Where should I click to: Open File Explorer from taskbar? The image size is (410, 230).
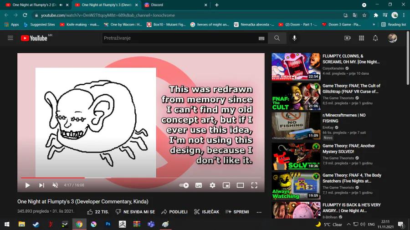click(x=21, y=224)
